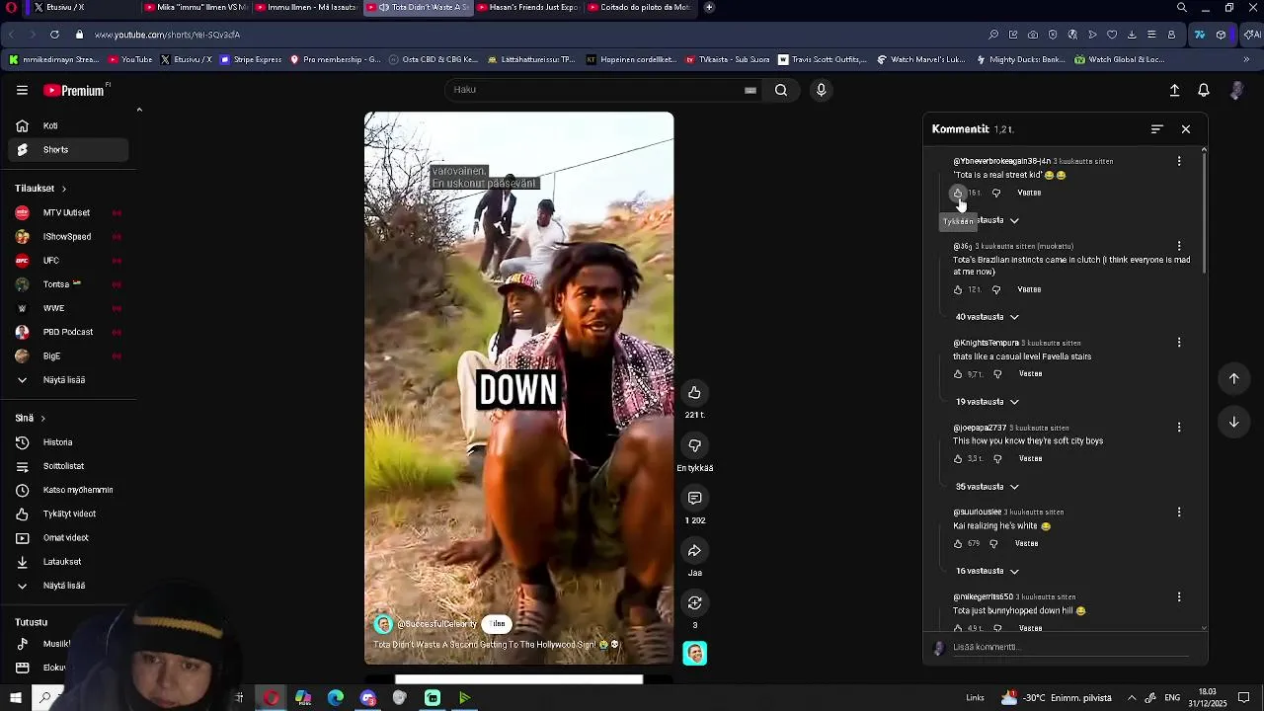This screenshot has width=1264, height=711.
Task: Like the 'Kai realizing he's white' comment
Action: [x=958, y=543]
